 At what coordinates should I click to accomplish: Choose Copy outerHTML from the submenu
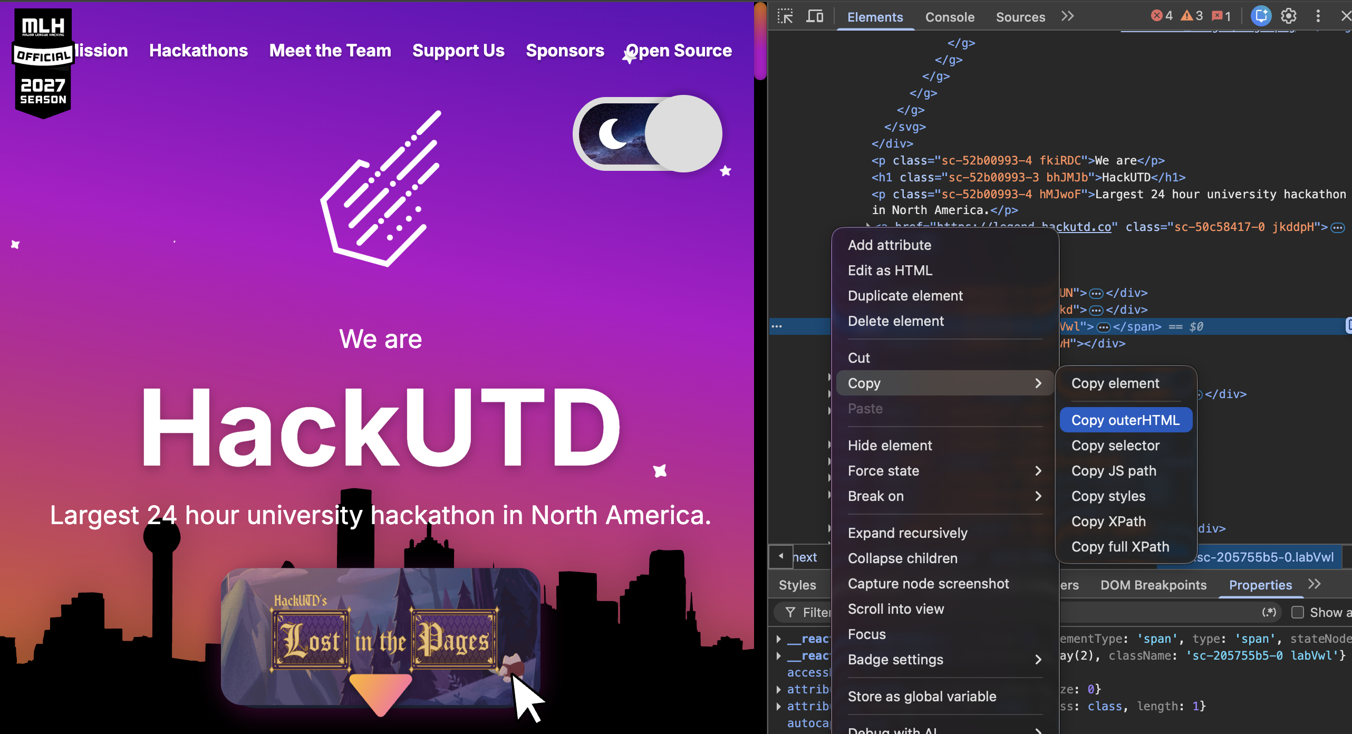pyautogui.click(x=1126, y=420)
